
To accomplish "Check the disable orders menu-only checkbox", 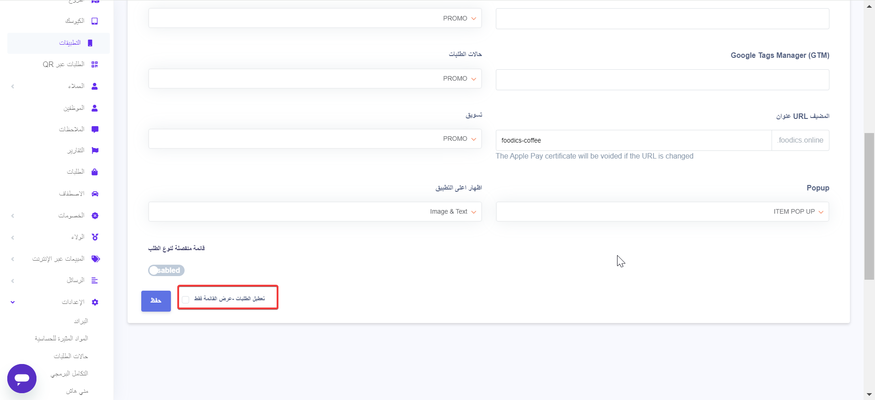I will tap(185, 299).
